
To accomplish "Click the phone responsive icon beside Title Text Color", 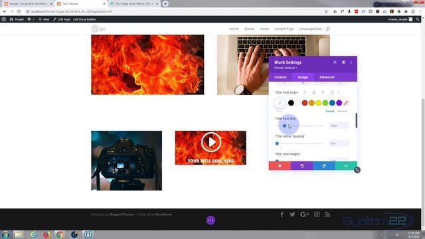I will [314, 93].
